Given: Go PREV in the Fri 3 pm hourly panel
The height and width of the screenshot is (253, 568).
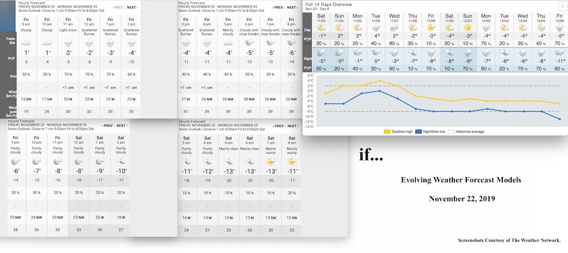Looking at the screenshot, I should 278,7.
